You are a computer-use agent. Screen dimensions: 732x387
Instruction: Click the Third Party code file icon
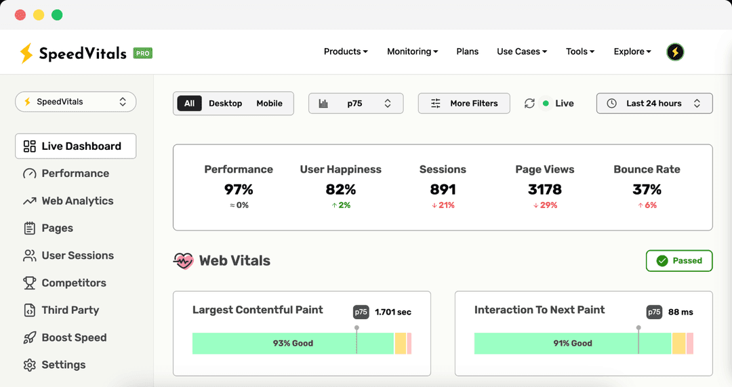point(29,310)
